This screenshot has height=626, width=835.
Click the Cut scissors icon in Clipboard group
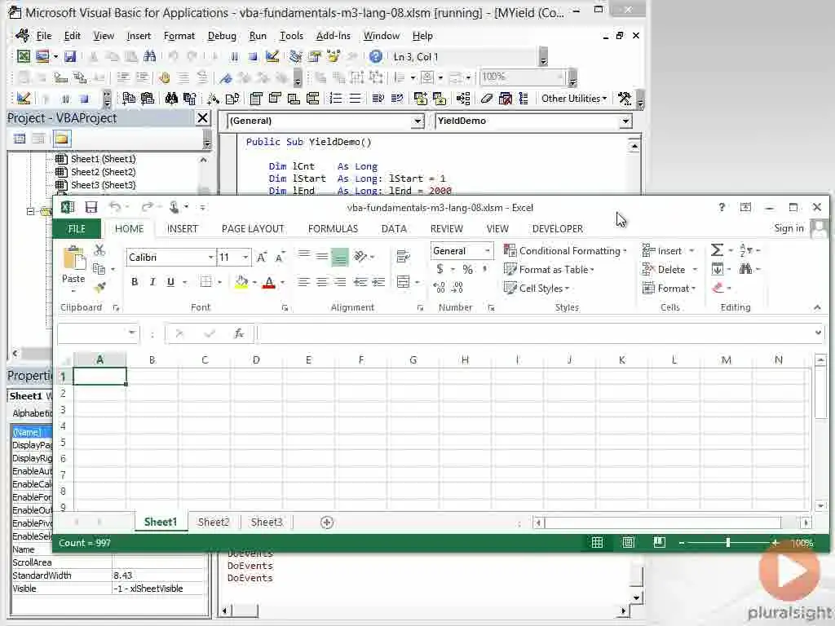coord(99,250)
